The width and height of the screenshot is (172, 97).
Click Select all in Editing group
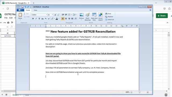[x=109, y=20]
